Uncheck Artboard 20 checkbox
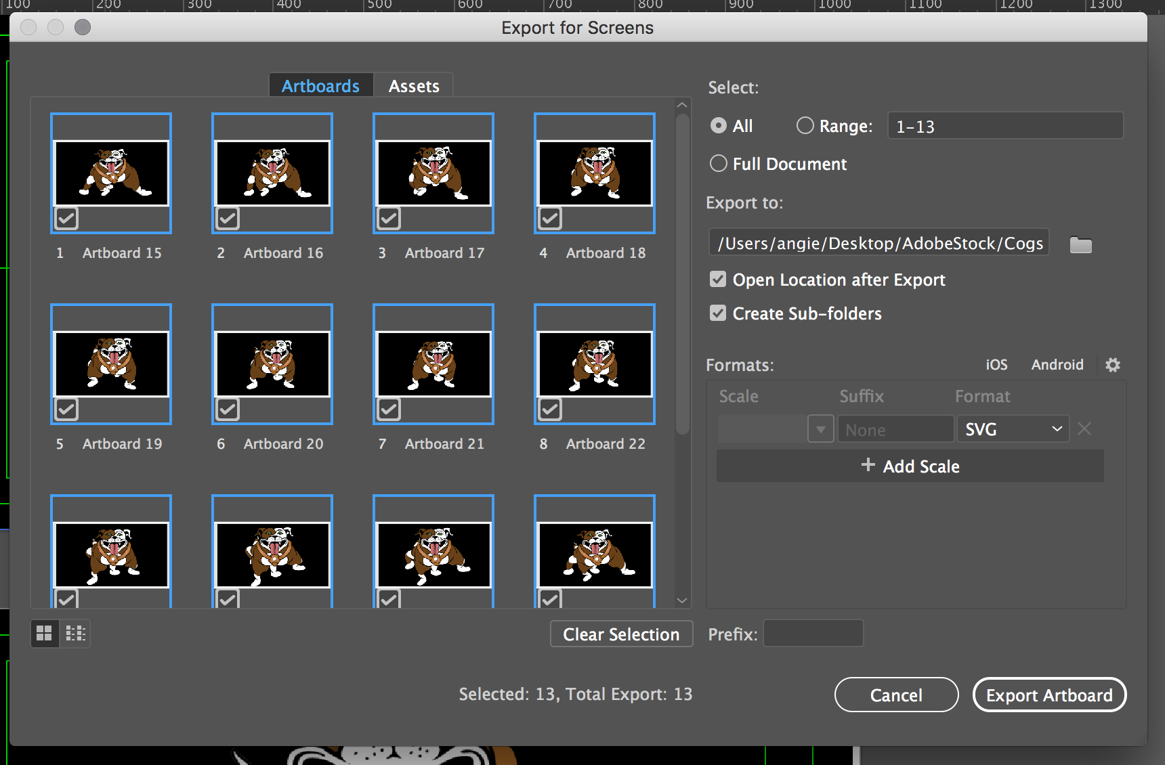Image resolution: width=1165 pixels, height=765 pixels. (228, 409)
